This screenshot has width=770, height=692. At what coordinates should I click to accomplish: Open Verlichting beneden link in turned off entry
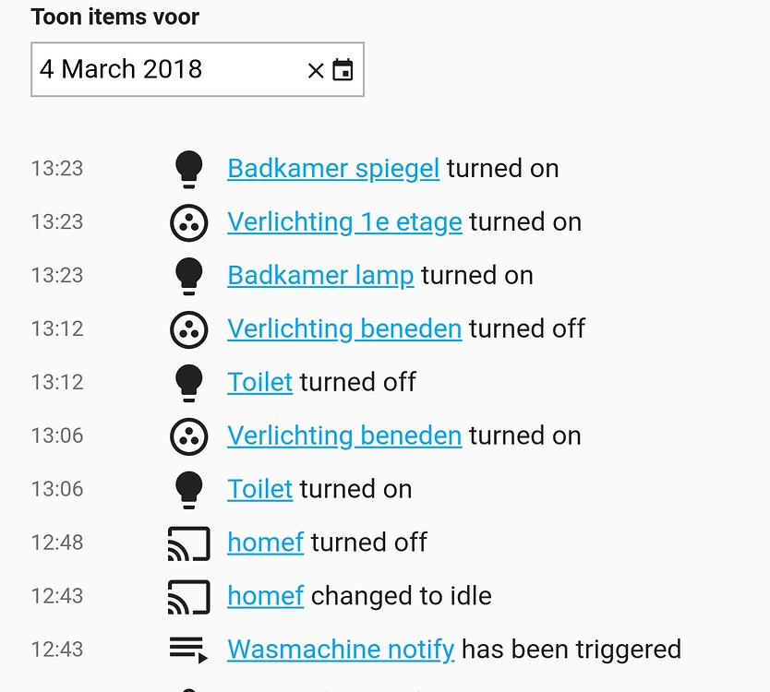[x=344, y=329]
